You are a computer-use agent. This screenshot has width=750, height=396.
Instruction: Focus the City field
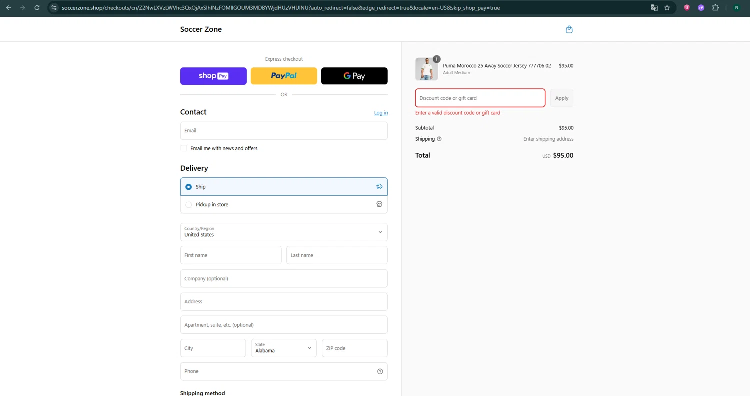213,348
